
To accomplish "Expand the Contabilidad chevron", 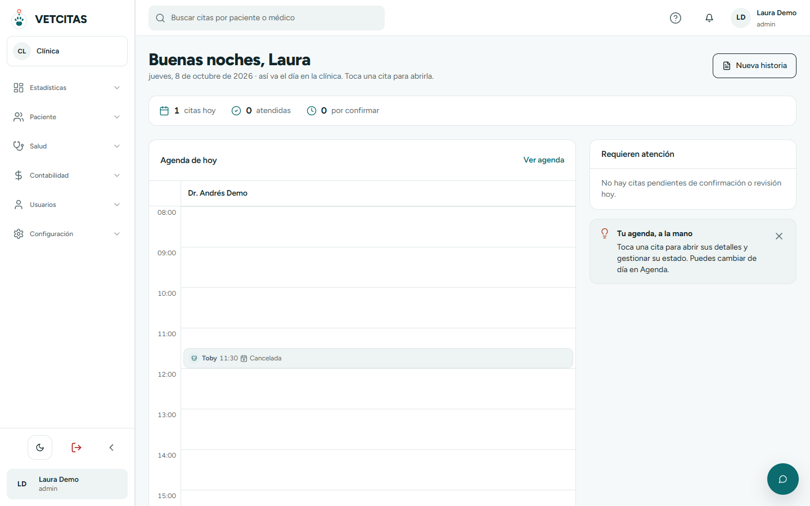I will [x=117, y=175].
